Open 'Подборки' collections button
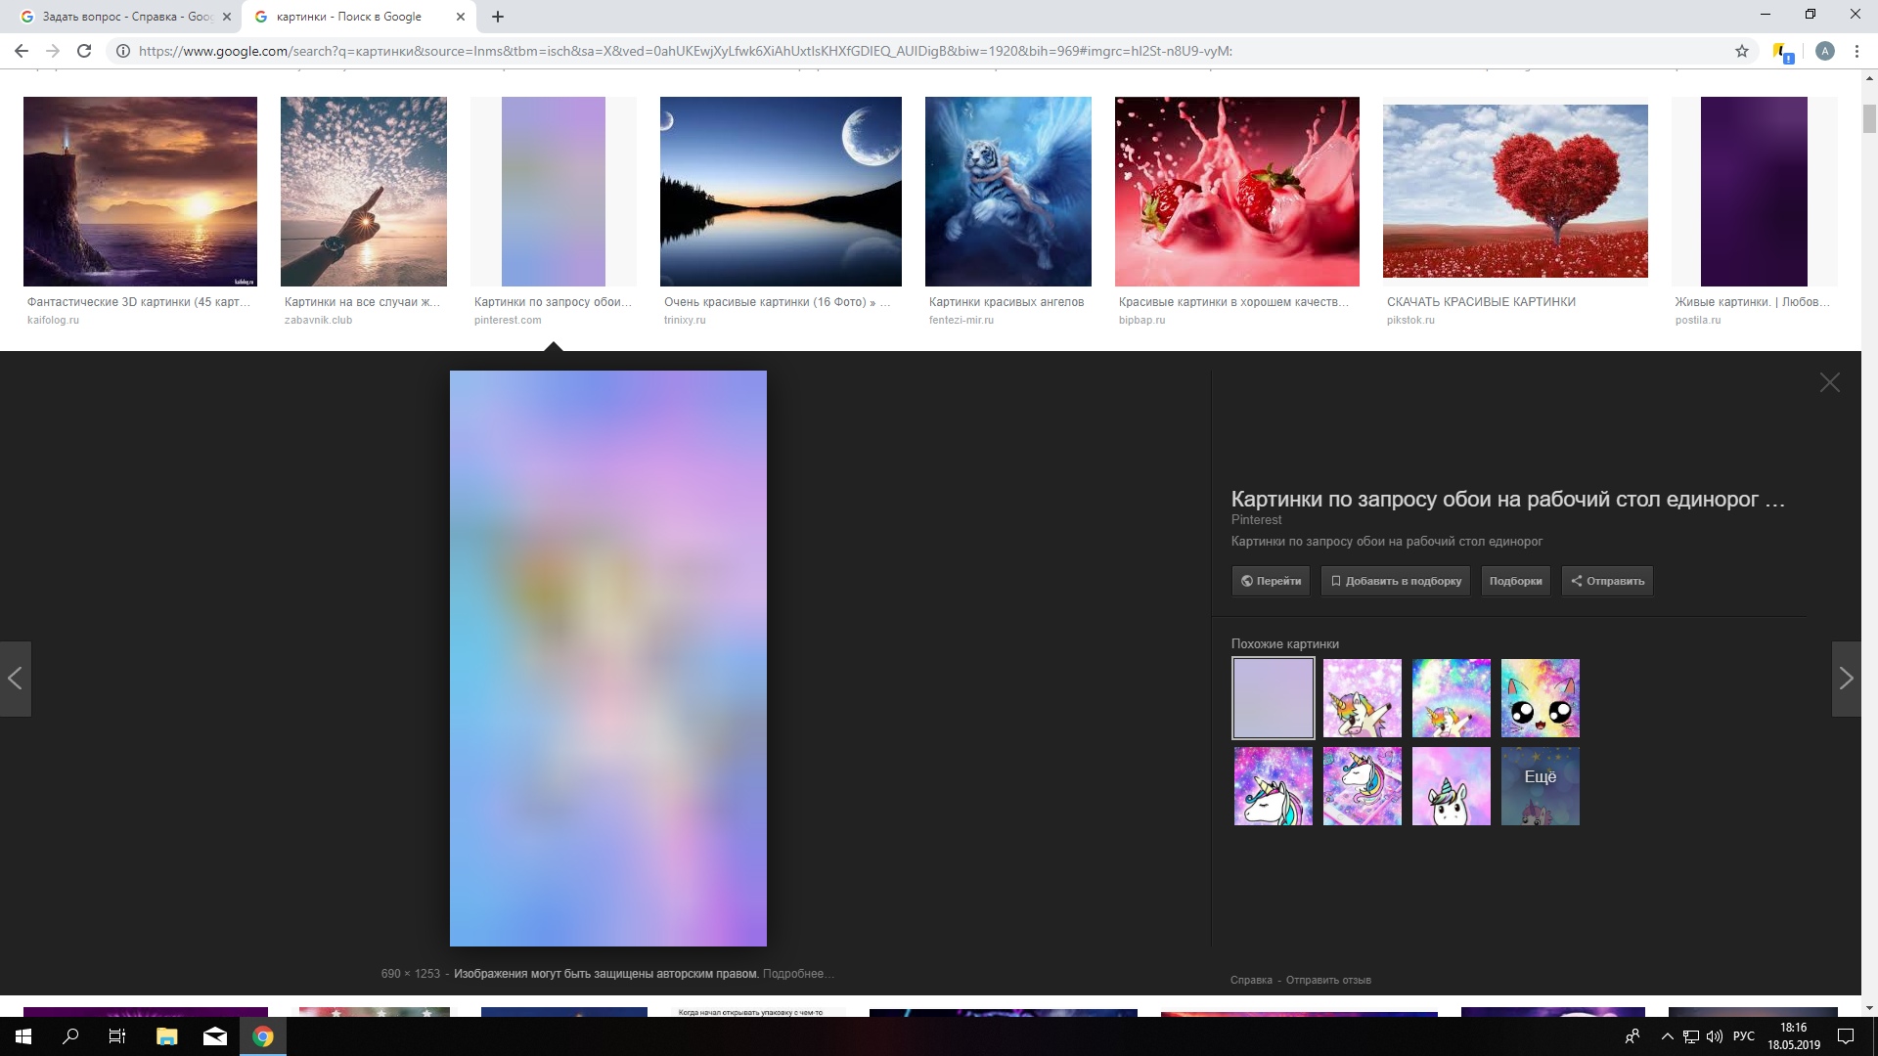Screen dimensions: 1878x1056 click(1515, 581)
